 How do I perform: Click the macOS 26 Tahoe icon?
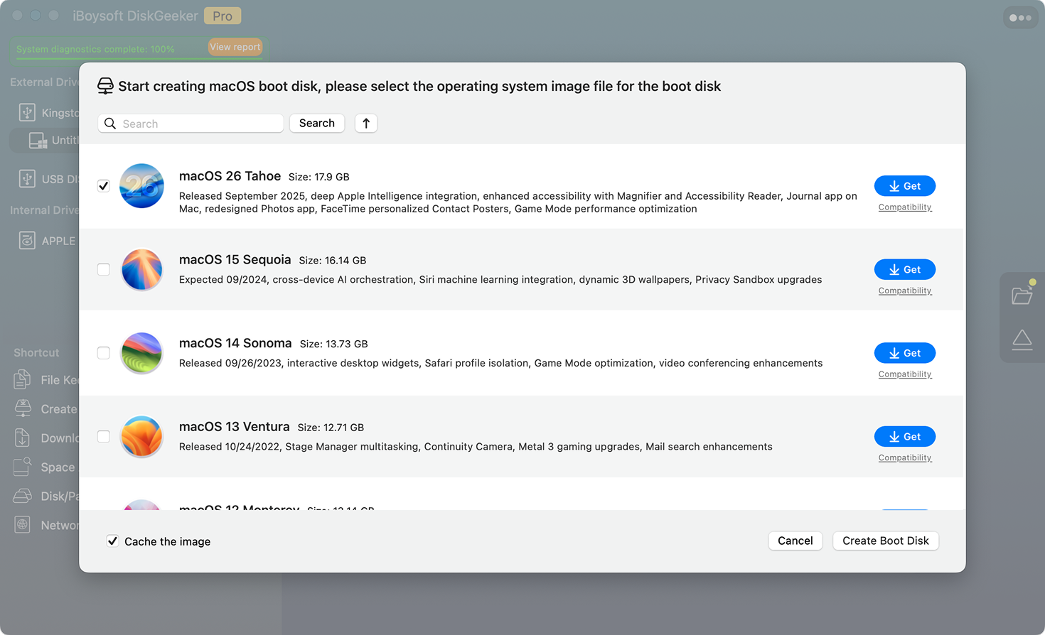pos(142,186)
